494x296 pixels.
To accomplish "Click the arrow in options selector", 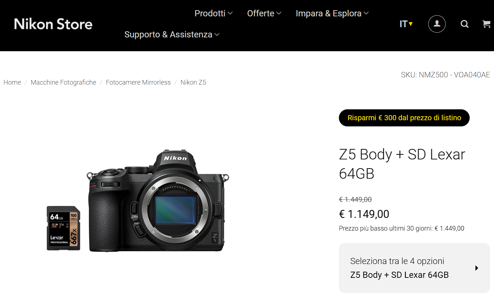I will pos(477,268).
